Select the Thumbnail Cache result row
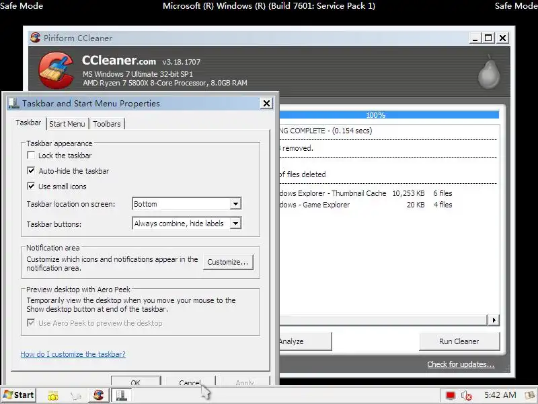This screenshot has height=404, width=538. pos(366,193)
